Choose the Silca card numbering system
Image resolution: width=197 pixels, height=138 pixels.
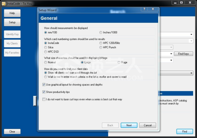coord(46,48)
